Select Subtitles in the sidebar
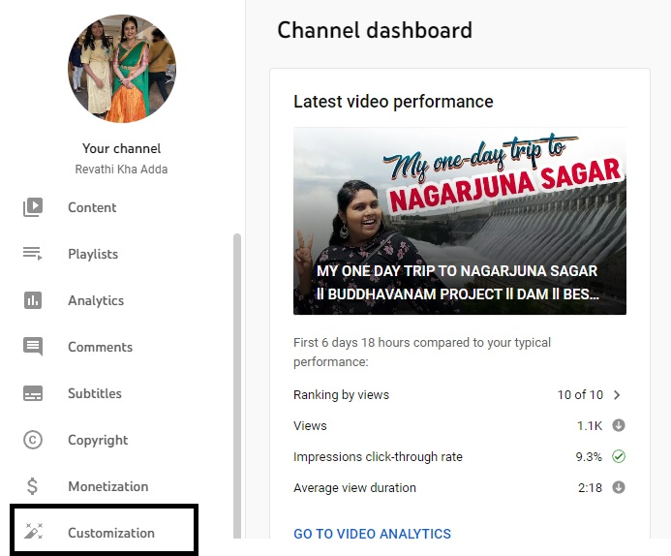This screenshot has height=556, width=671. coord(94,393)
